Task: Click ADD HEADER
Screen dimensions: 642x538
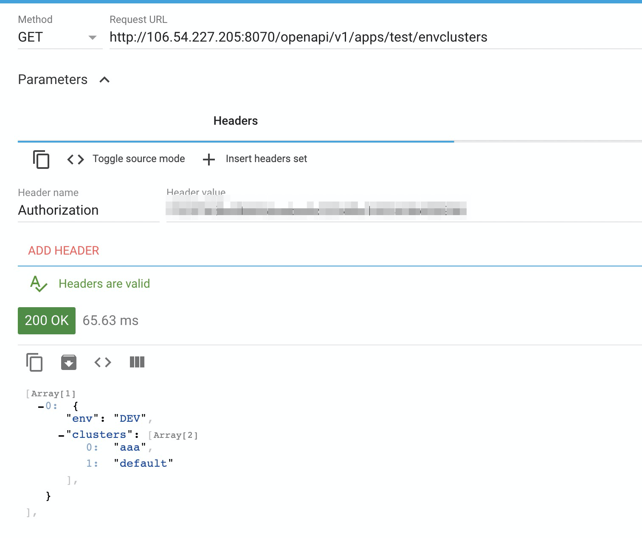Action: tap(63, 250)
